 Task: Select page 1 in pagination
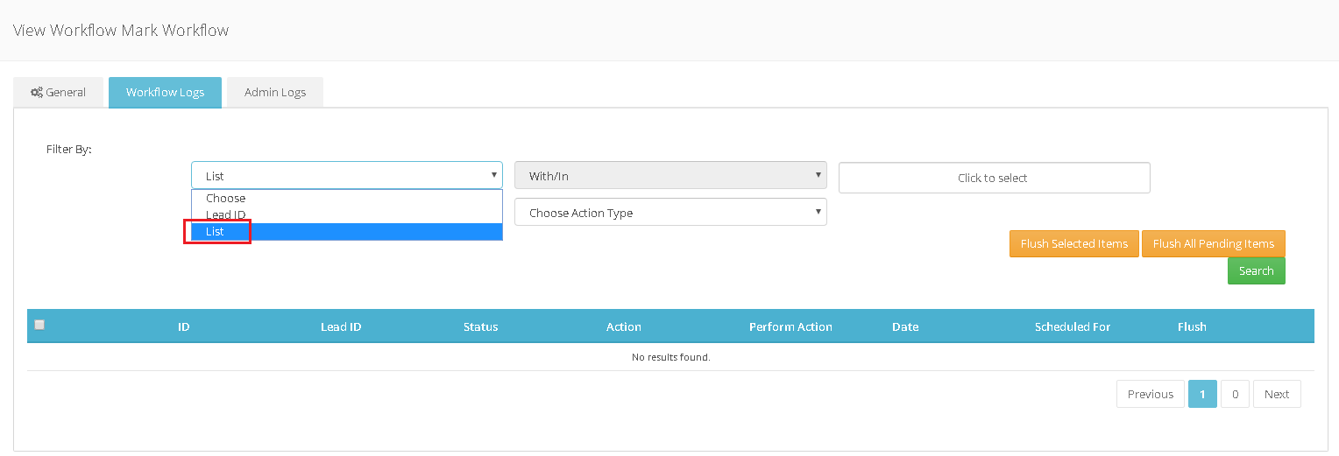(1202, 394)
